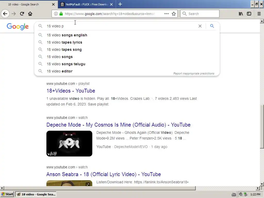Open page actions three-dot menu
264x198 pixels.
point(167,14)
